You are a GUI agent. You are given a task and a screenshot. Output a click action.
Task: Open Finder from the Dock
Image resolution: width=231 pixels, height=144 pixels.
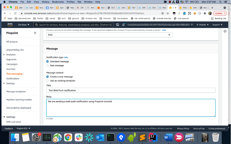[x=15, y=137]
